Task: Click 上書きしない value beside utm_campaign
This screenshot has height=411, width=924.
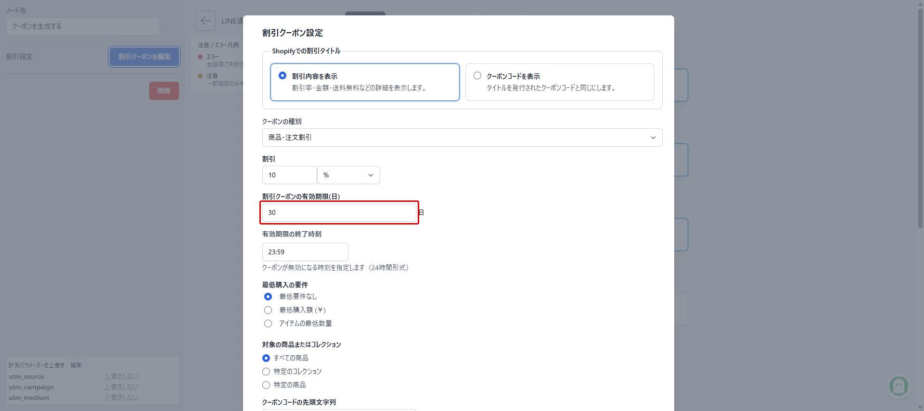Action: click(121, 387)
